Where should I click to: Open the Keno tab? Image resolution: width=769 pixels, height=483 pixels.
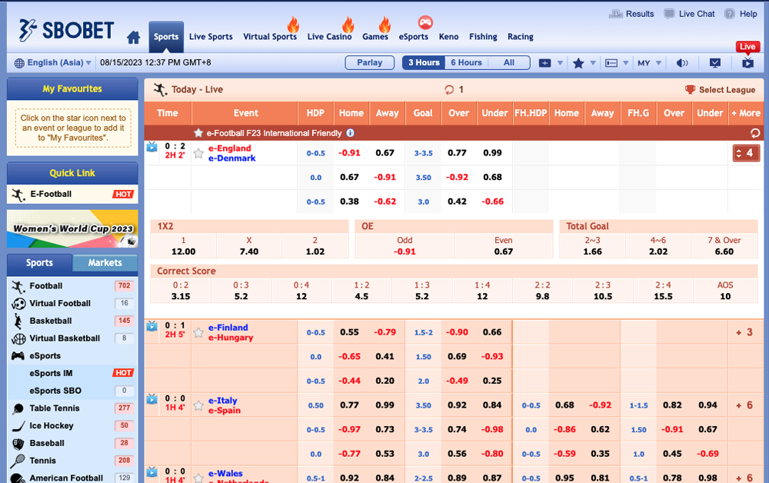(449, 37)
